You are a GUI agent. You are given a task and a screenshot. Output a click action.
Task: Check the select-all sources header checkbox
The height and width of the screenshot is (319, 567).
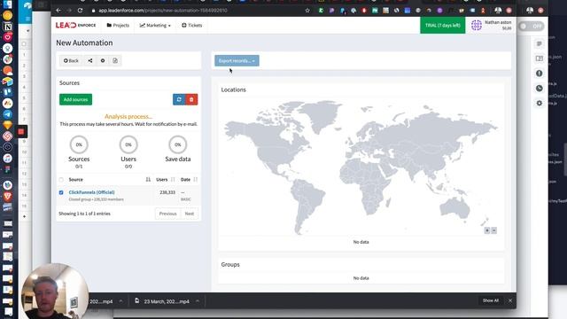61,180
